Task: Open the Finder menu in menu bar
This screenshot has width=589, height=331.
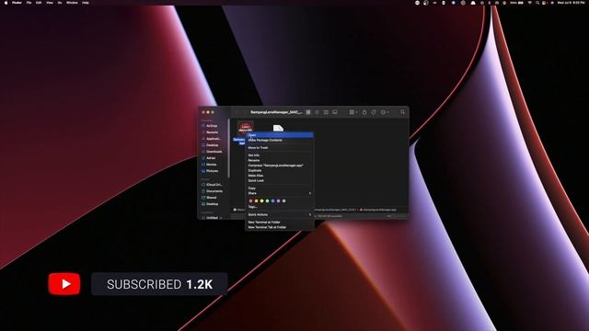Action: coord(17,3)
